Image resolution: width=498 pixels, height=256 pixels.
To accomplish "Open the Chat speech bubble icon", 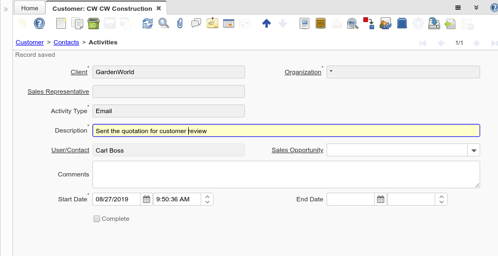I will 196,23.
